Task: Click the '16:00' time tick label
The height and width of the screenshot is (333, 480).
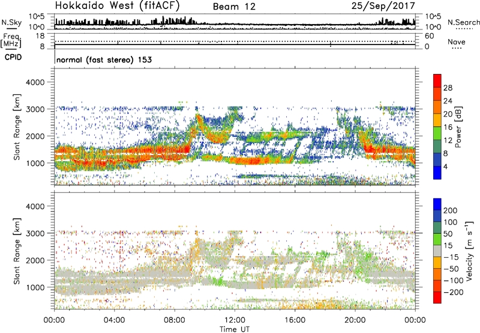Action: tap(295, 320)
